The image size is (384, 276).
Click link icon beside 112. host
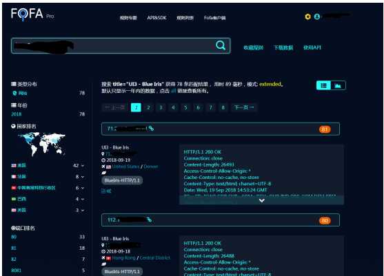[149, 220]
